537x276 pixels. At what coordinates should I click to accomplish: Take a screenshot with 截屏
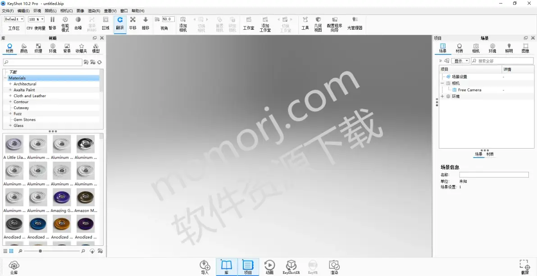[x=525, y=267]
